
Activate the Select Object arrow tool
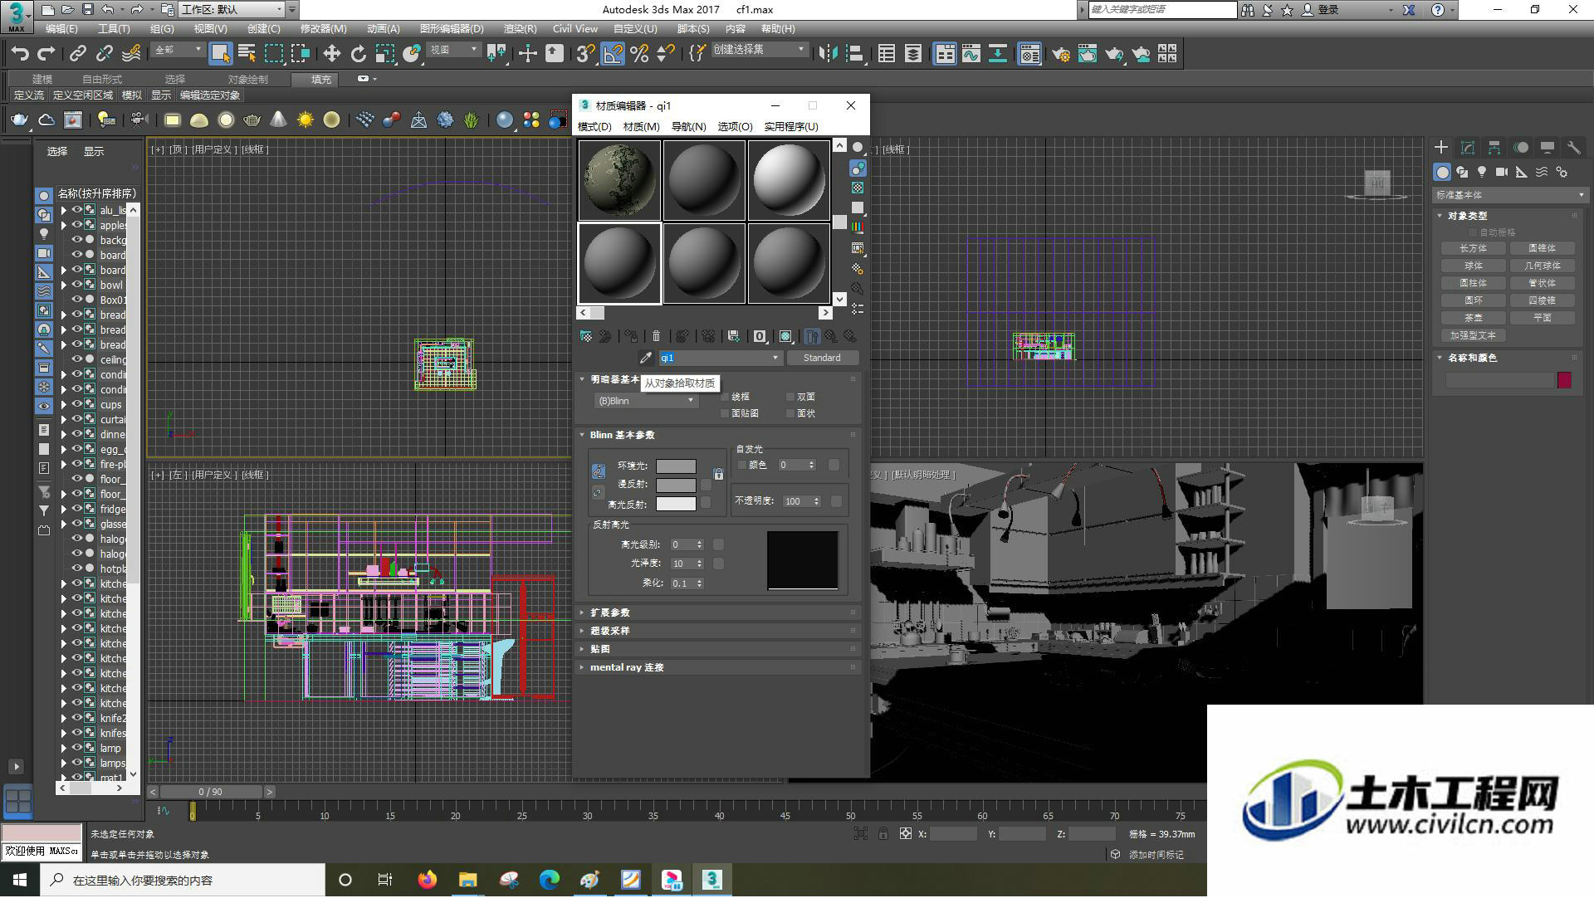click(220, 54)
